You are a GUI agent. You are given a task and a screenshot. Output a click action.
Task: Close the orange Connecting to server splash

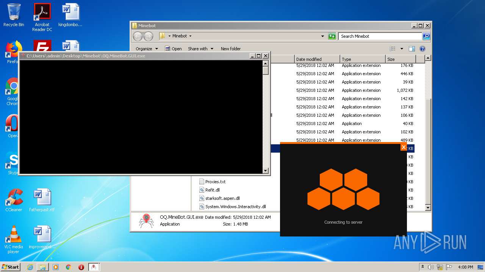point(404,147)
